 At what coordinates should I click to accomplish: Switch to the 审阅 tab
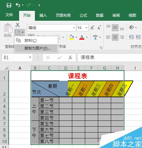[116, 15]
